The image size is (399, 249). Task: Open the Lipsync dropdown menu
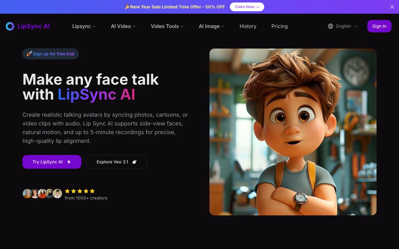[x=84, y=26]
